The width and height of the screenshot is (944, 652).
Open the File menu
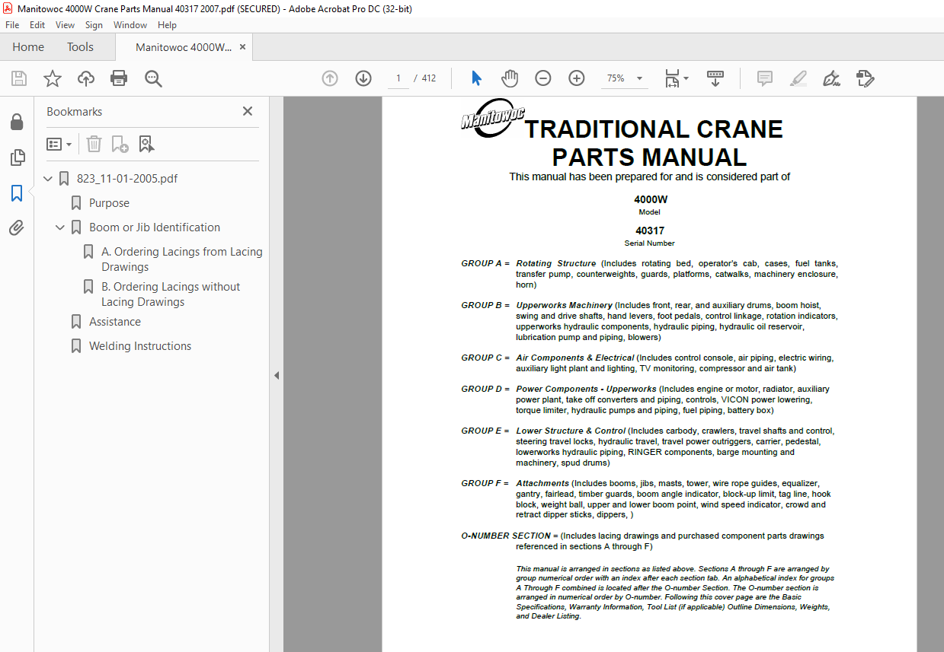point(12,25)
